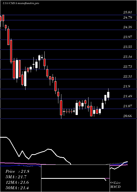Image resolution: width=137 pixels, height=192 pixels.
Task: Click the 'Price : 21.8' readout
Action: pos(17,171)
